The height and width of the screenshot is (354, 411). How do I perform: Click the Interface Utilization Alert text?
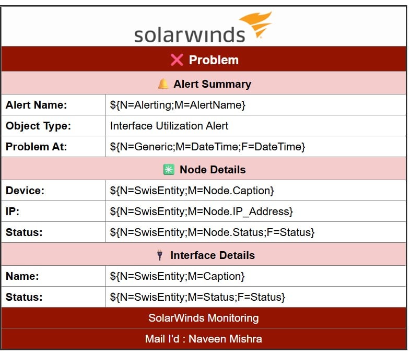(169, 126)
